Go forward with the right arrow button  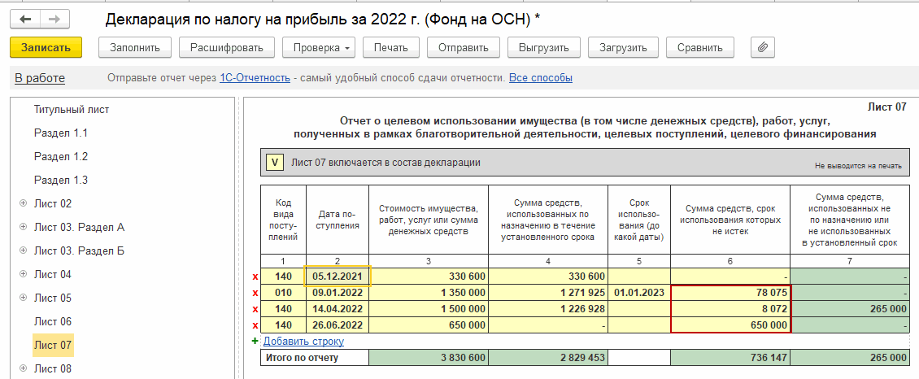(54, 19)
